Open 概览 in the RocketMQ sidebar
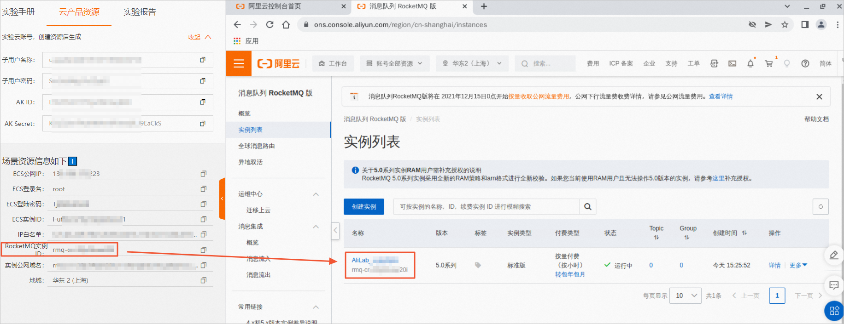The image size is (844, 324). 245,114
